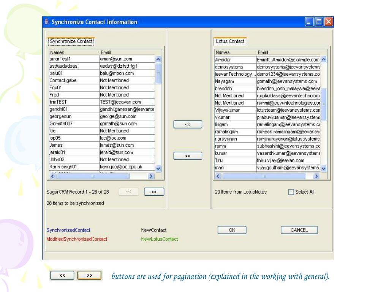Viewport: 389px width, 292px height.
Task: Select the lingam Lotus contact
Action: click(x=267, y=125)
